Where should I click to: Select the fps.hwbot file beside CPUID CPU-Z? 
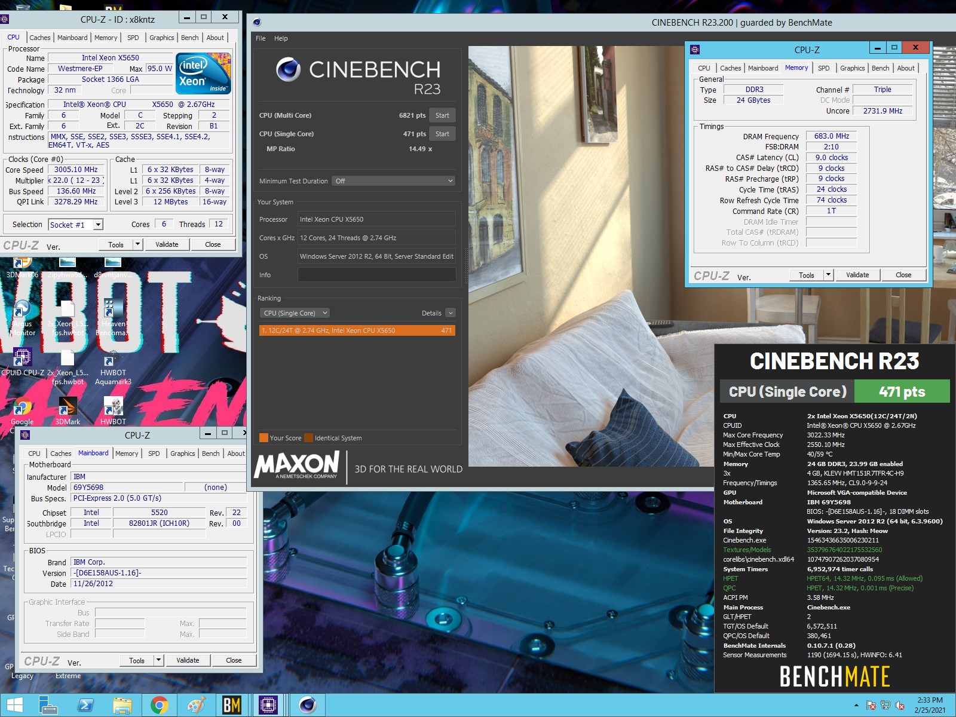coord(68,367)
